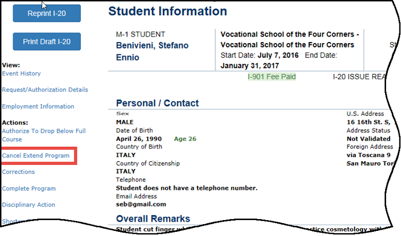
Task: Select Authorize To Drop Below Full Course
Action: tap(44, 135)
